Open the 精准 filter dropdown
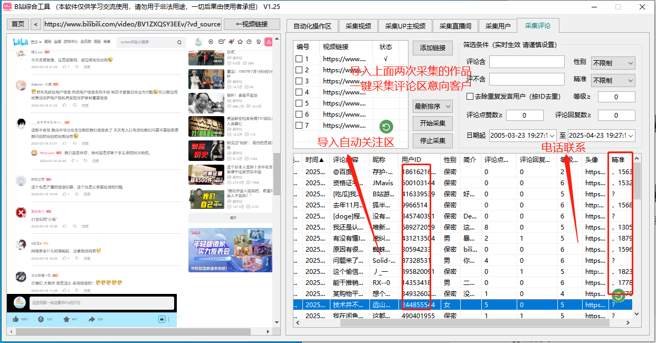656x343 pixels. (612, 80)
